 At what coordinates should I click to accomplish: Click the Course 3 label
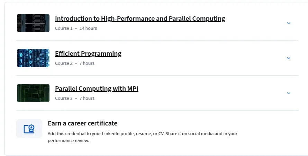64,98
